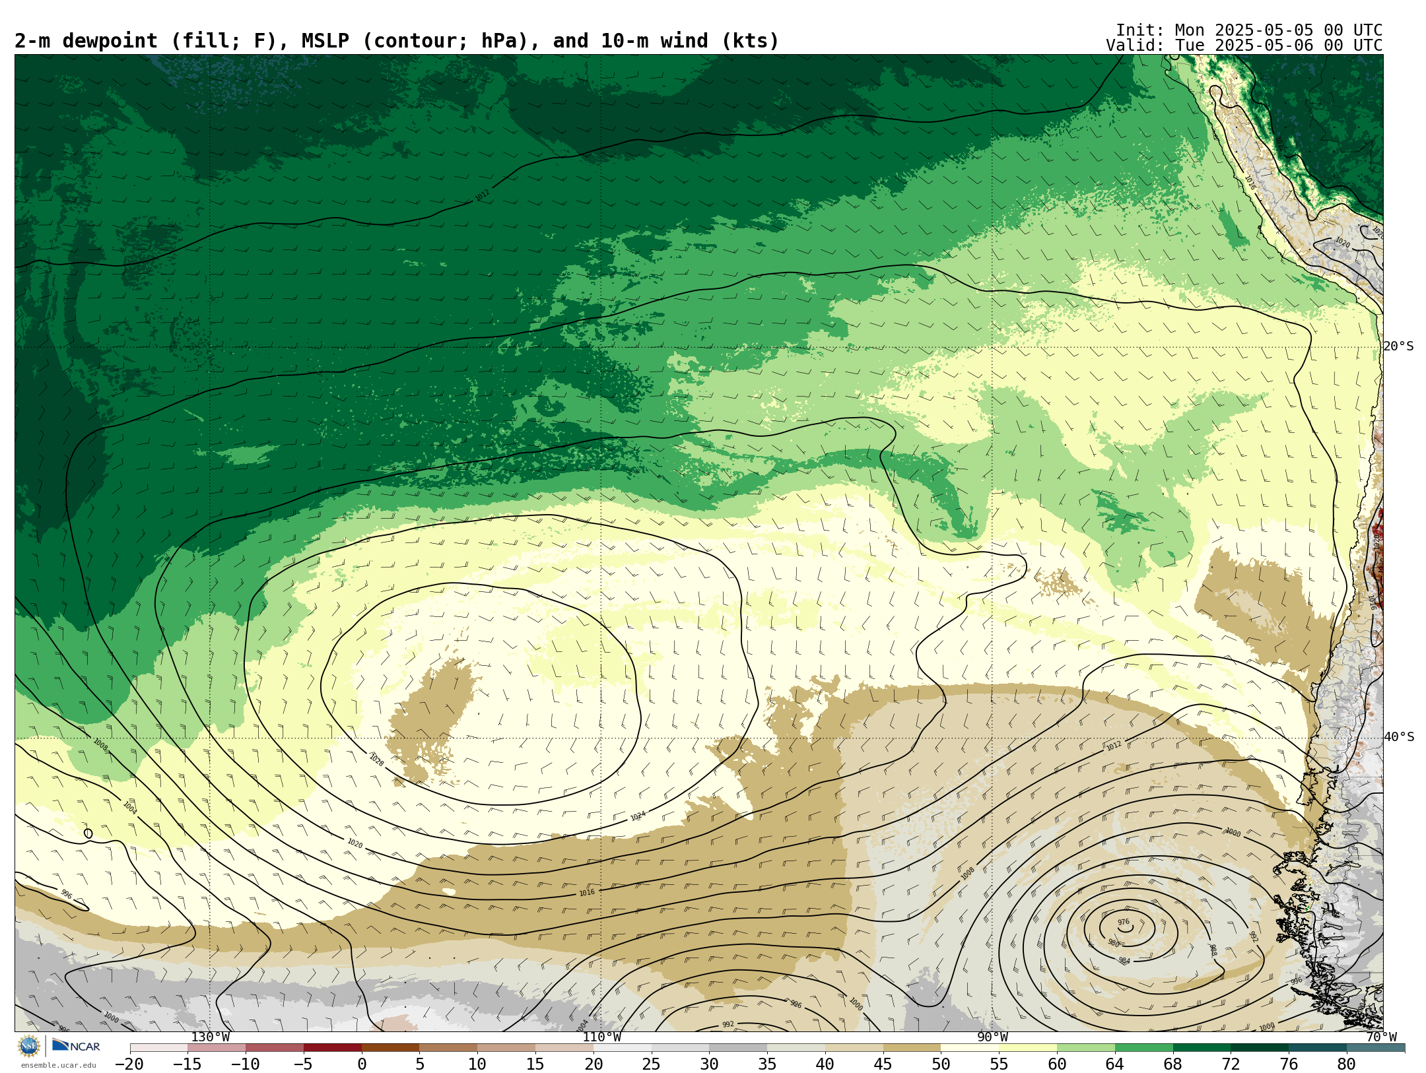The height and width of the screenshot is (1073, 1426).
Task: Pick the 76 to 80 teal swatch
Action: (1318, 1048)
